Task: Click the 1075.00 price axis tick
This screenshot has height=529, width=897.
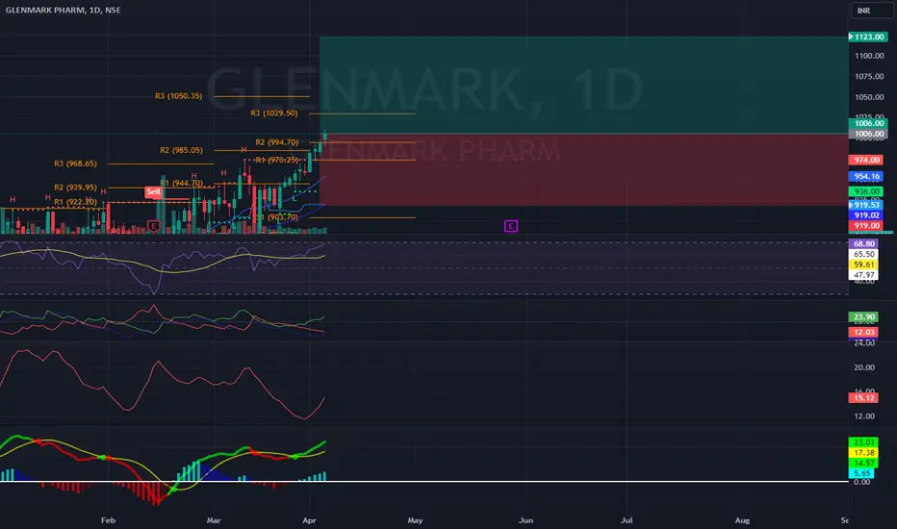Action: click(869, 76)
